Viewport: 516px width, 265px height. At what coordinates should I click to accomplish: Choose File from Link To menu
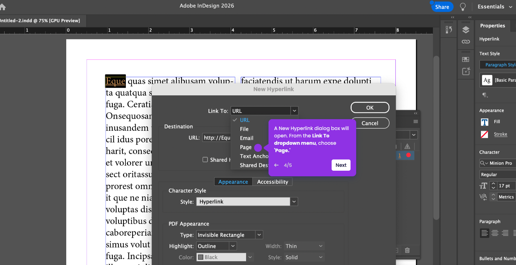tap(244, 129)
